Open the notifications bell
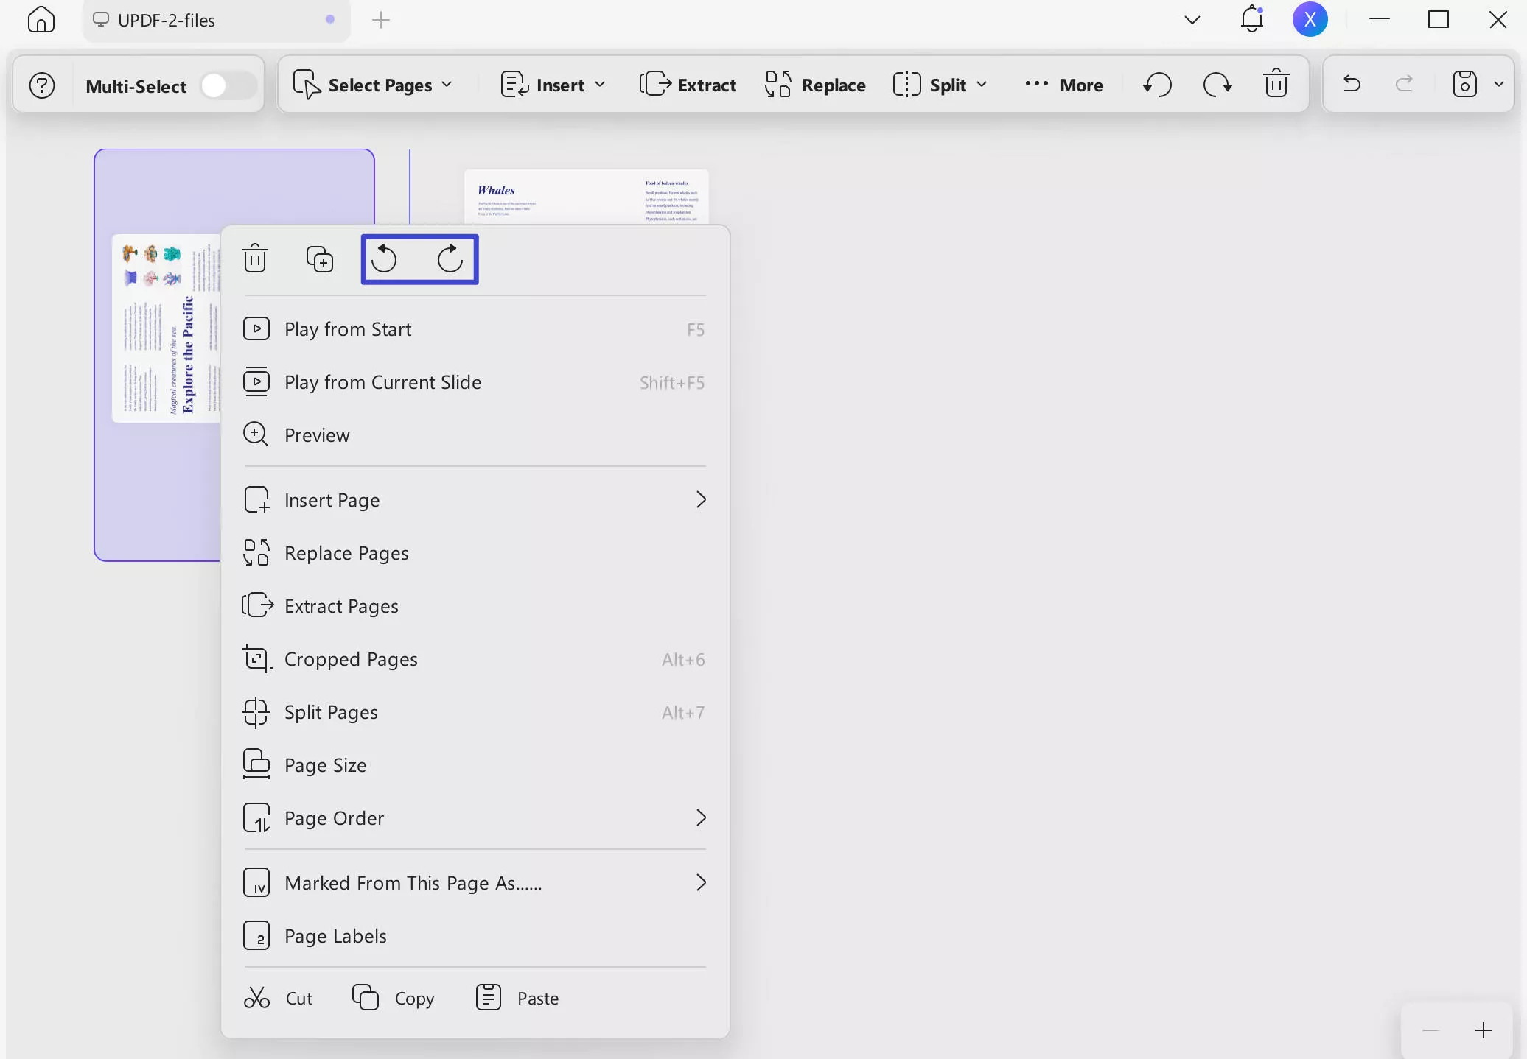Screen dimensions: 1527x1059 (x=1251, y=19)
